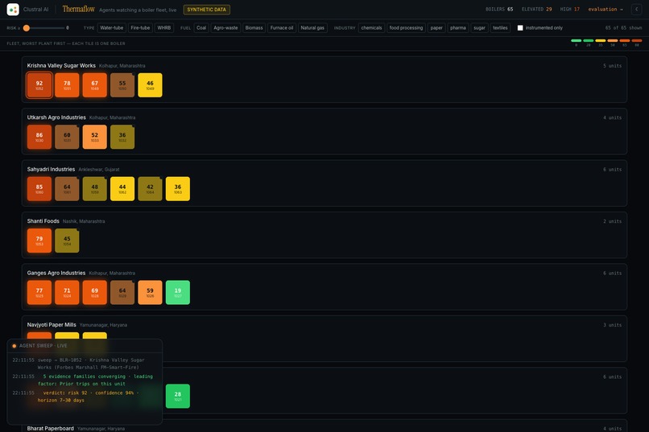
Task: Pick Sahyadri Industries boiler tile with risk 44
Action: 122,189
